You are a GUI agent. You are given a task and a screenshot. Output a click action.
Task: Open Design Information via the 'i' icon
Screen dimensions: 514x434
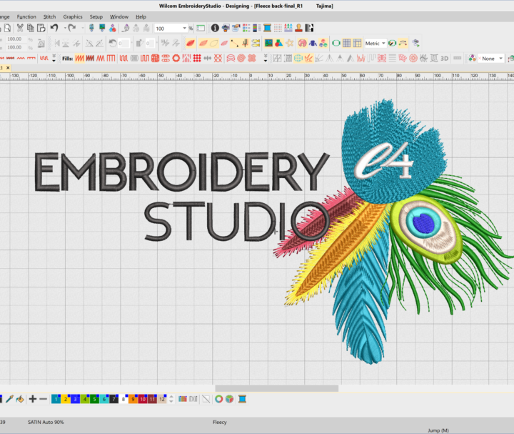[x=215, y=28]
